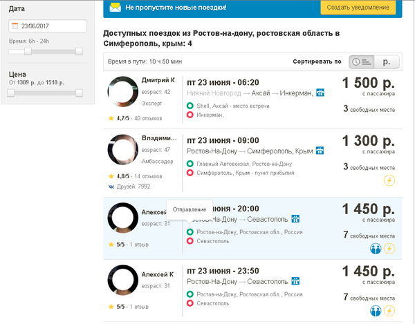The image size is (415, 324).
Task: Sort trips by departure time
Action: click(361, 61)
